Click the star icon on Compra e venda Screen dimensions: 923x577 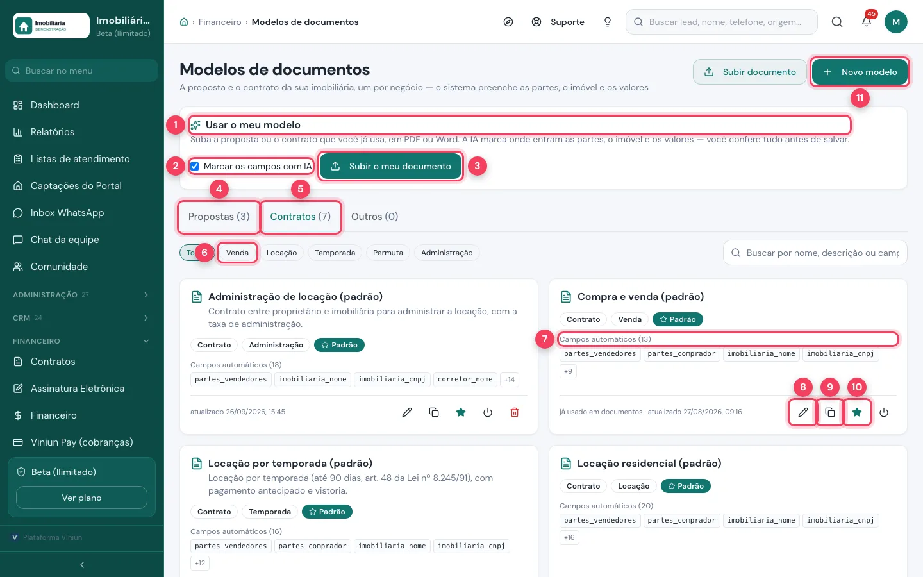point(857,412)
